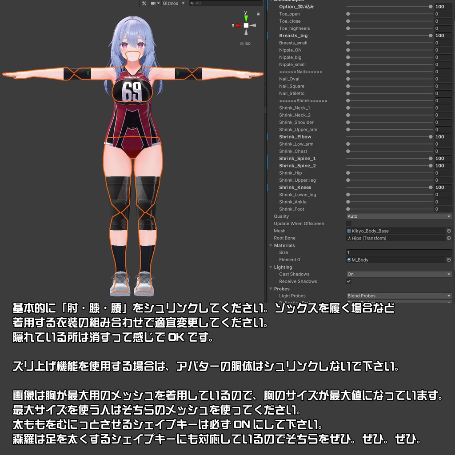Enable the Update When Offscreen checkbox
Screen dimensions: 455x455
348,223
